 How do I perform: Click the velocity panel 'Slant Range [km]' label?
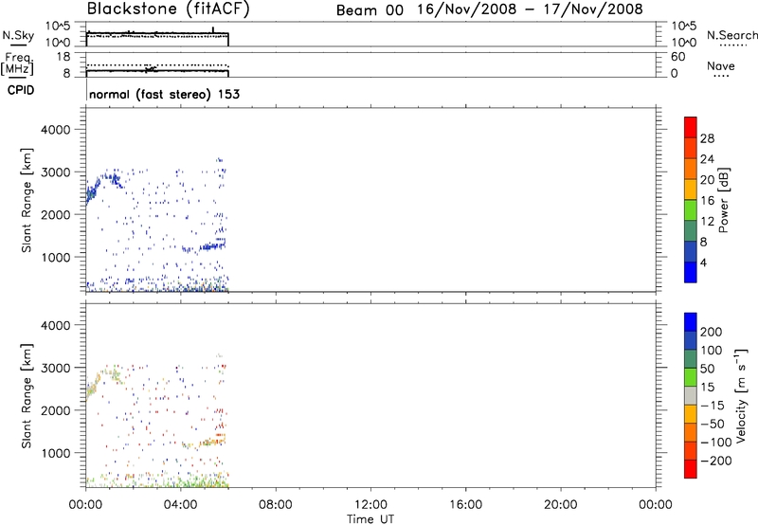[27, 396]
